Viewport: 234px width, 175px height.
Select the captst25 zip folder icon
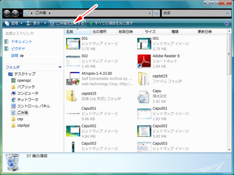click(72, 96)
